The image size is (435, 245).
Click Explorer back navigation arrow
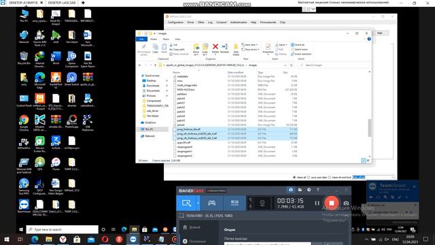pyautogui.click(x=139, y=65)
